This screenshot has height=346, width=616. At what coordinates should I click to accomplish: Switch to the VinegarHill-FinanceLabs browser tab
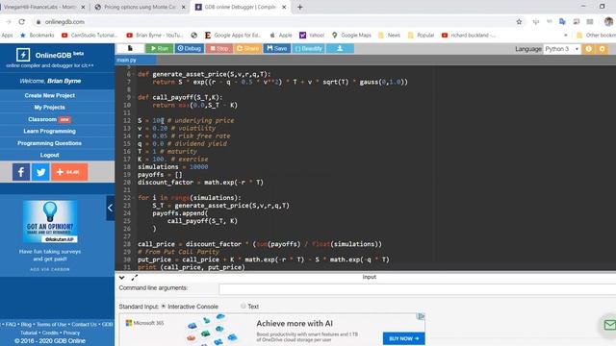point(43,7)
